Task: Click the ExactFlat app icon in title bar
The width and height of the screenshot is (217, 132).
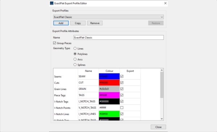Action: [52, 3]
